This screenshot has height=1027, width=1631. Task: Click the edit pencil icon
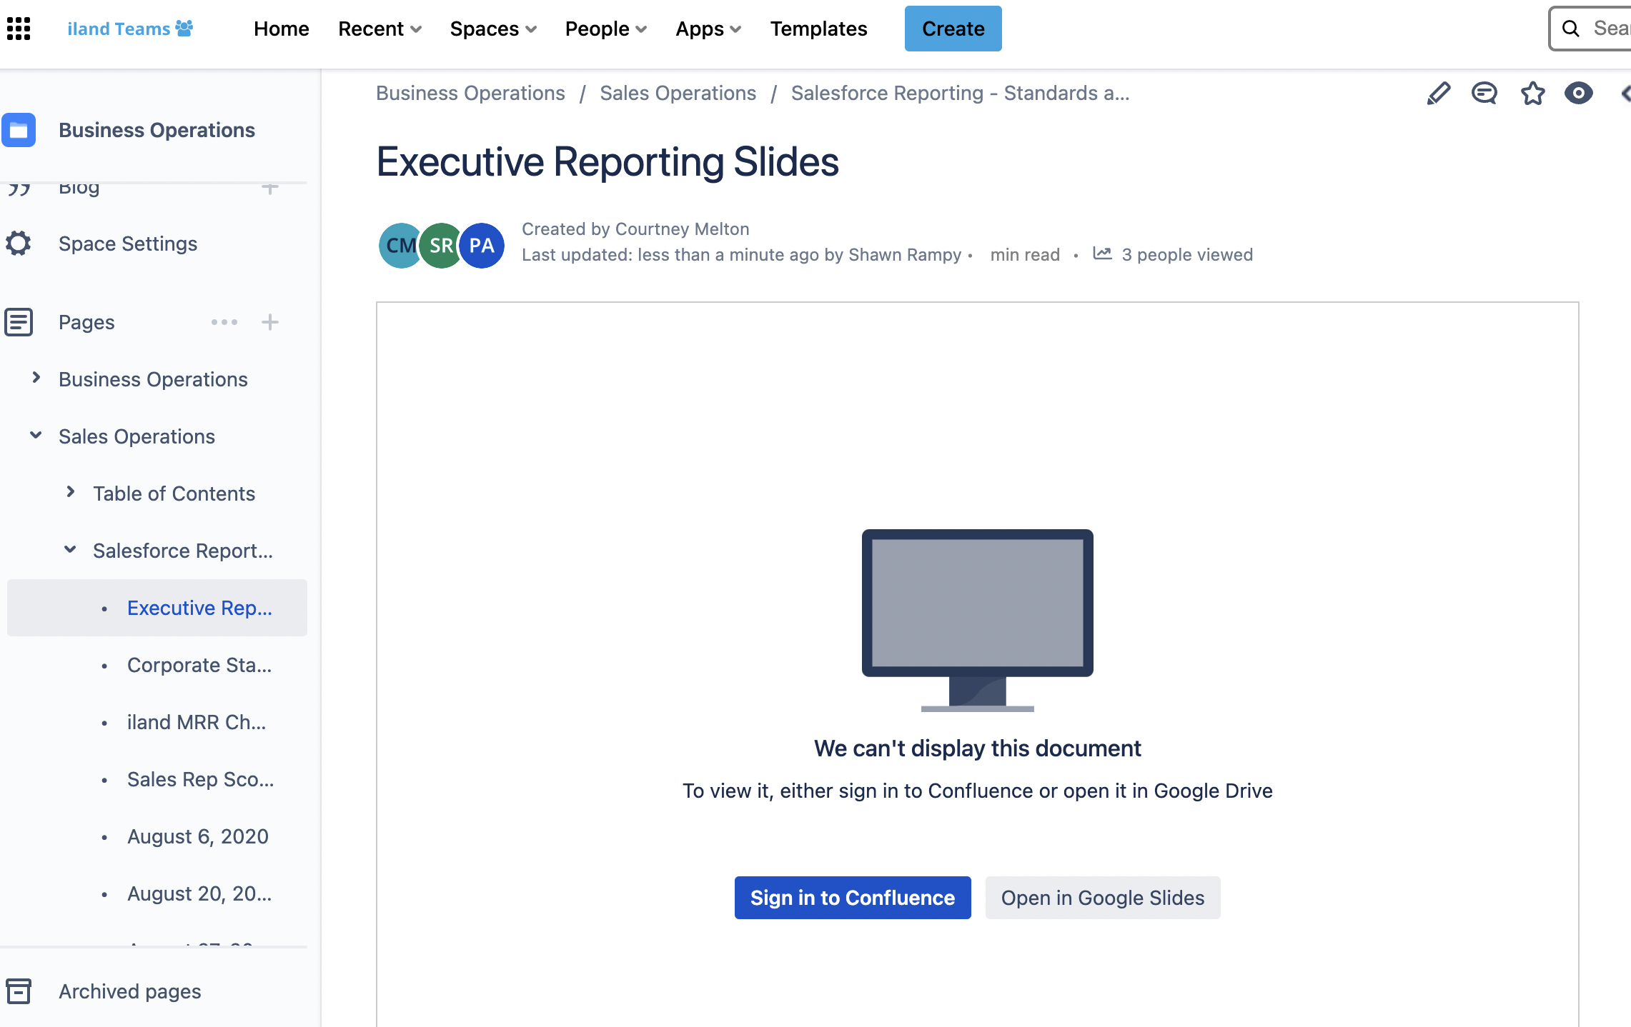click(x=1438, y=94)
